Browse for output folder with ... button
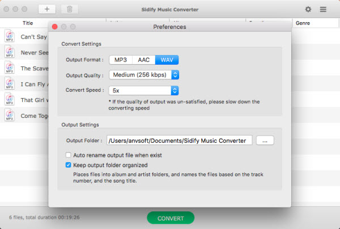Image resolution: width=340 pixels, height=229 pixels. tap(265, 141)
